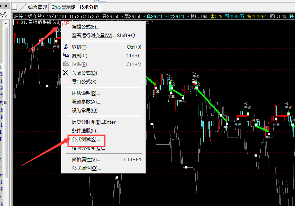295x206 pixels.
Task: Click the 粘贴(P) menu entry
Action: click(104, 64)
